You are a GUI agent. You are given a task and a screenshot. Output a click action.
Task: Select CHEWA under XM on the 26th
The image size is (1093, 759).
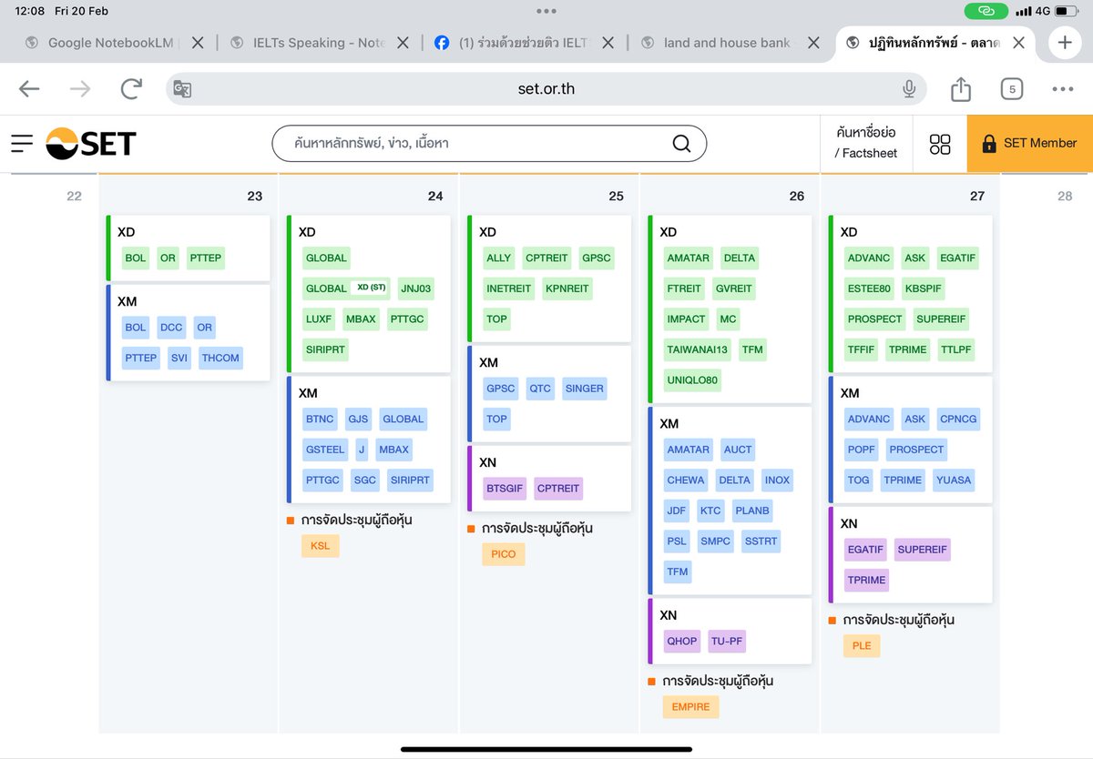[x=686, y=481]
